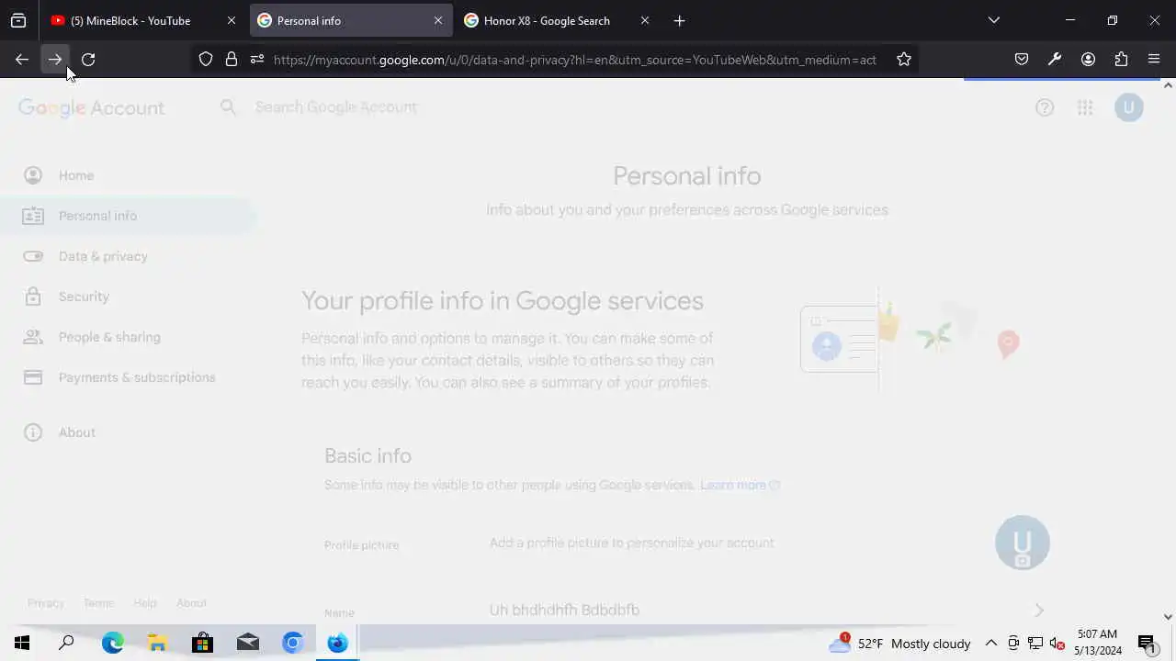Click the Search Google Account field
Image resolution: width=1176 pixels, height=661 pixels.
[336, 107]
